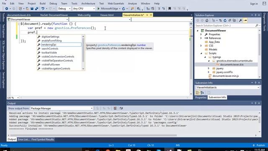This screenshot has height=151, width=268.
Task: Click the Home icon in Solution Explorer
Action: (x=207, y=21)
